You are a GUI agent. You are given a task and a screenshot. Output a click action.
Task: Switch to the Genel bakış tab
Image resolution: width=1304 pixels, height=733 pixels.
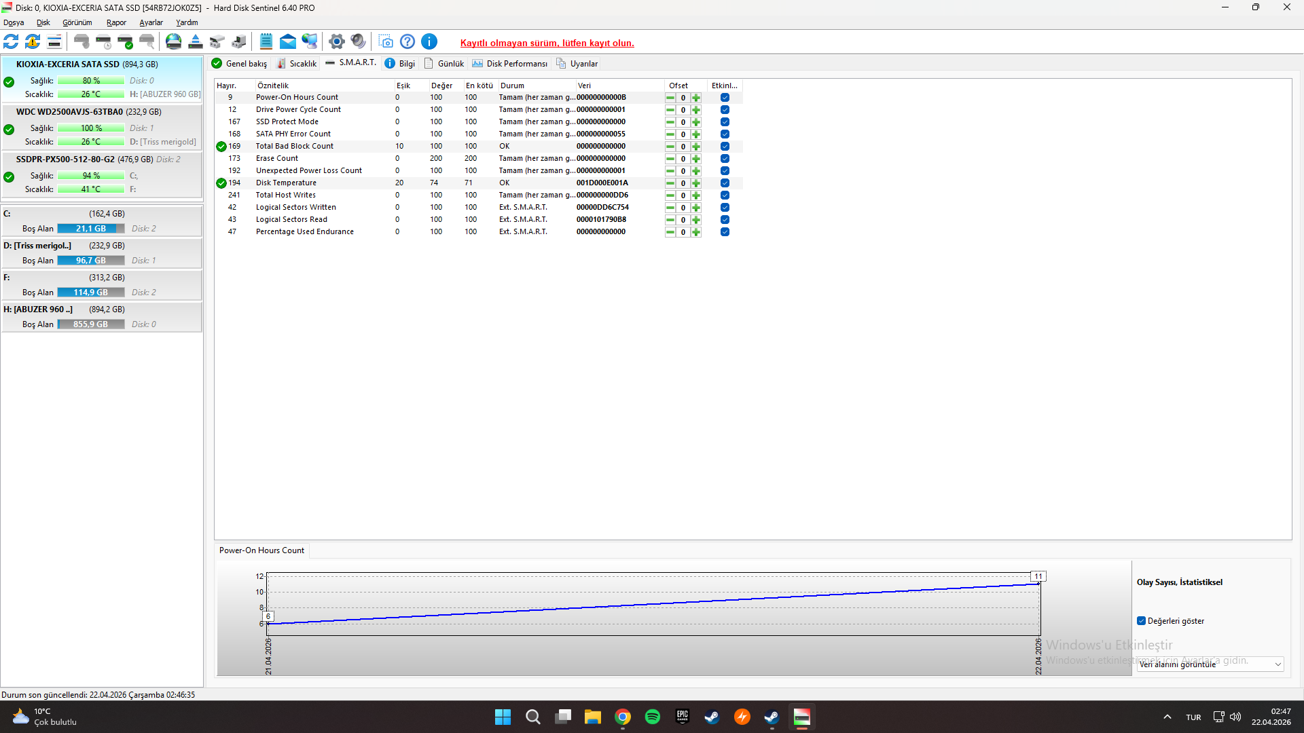tap(239, 64)
